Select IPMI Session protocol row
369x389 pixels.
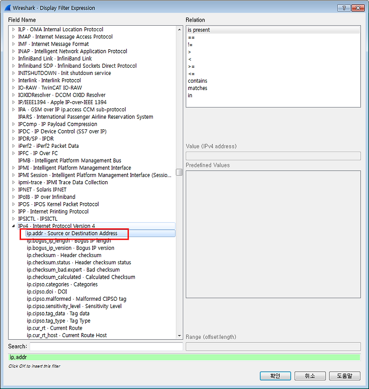[95, 175]
